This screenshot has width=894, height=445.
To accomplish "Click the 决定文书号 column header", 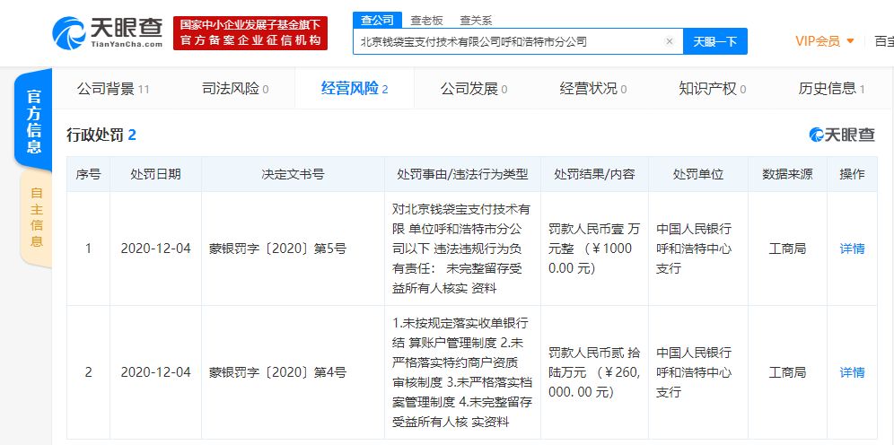I will tap(293, 174).
